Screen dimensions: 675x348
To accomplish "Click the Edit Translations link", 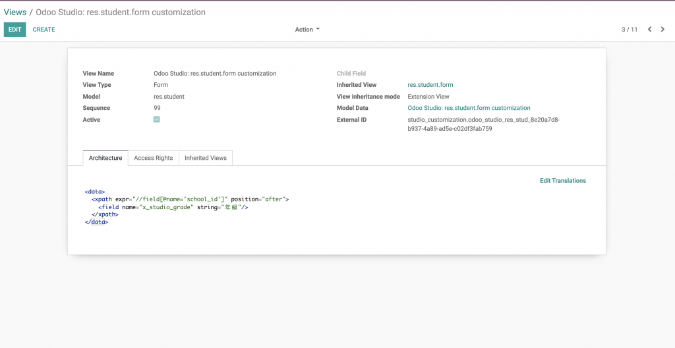I will click(562, 181).
